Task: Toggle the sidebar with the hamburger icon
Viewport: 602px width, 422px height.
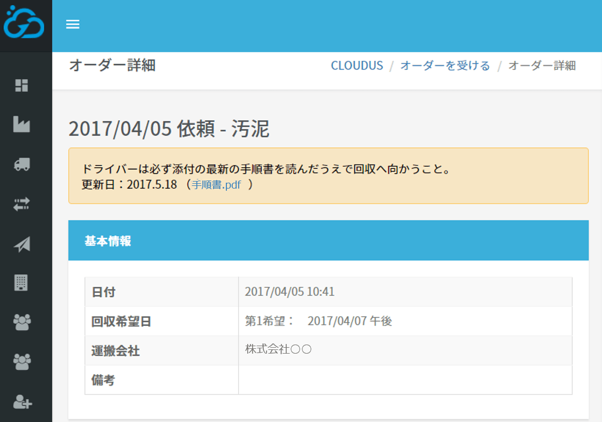Action: click(73, 24)
